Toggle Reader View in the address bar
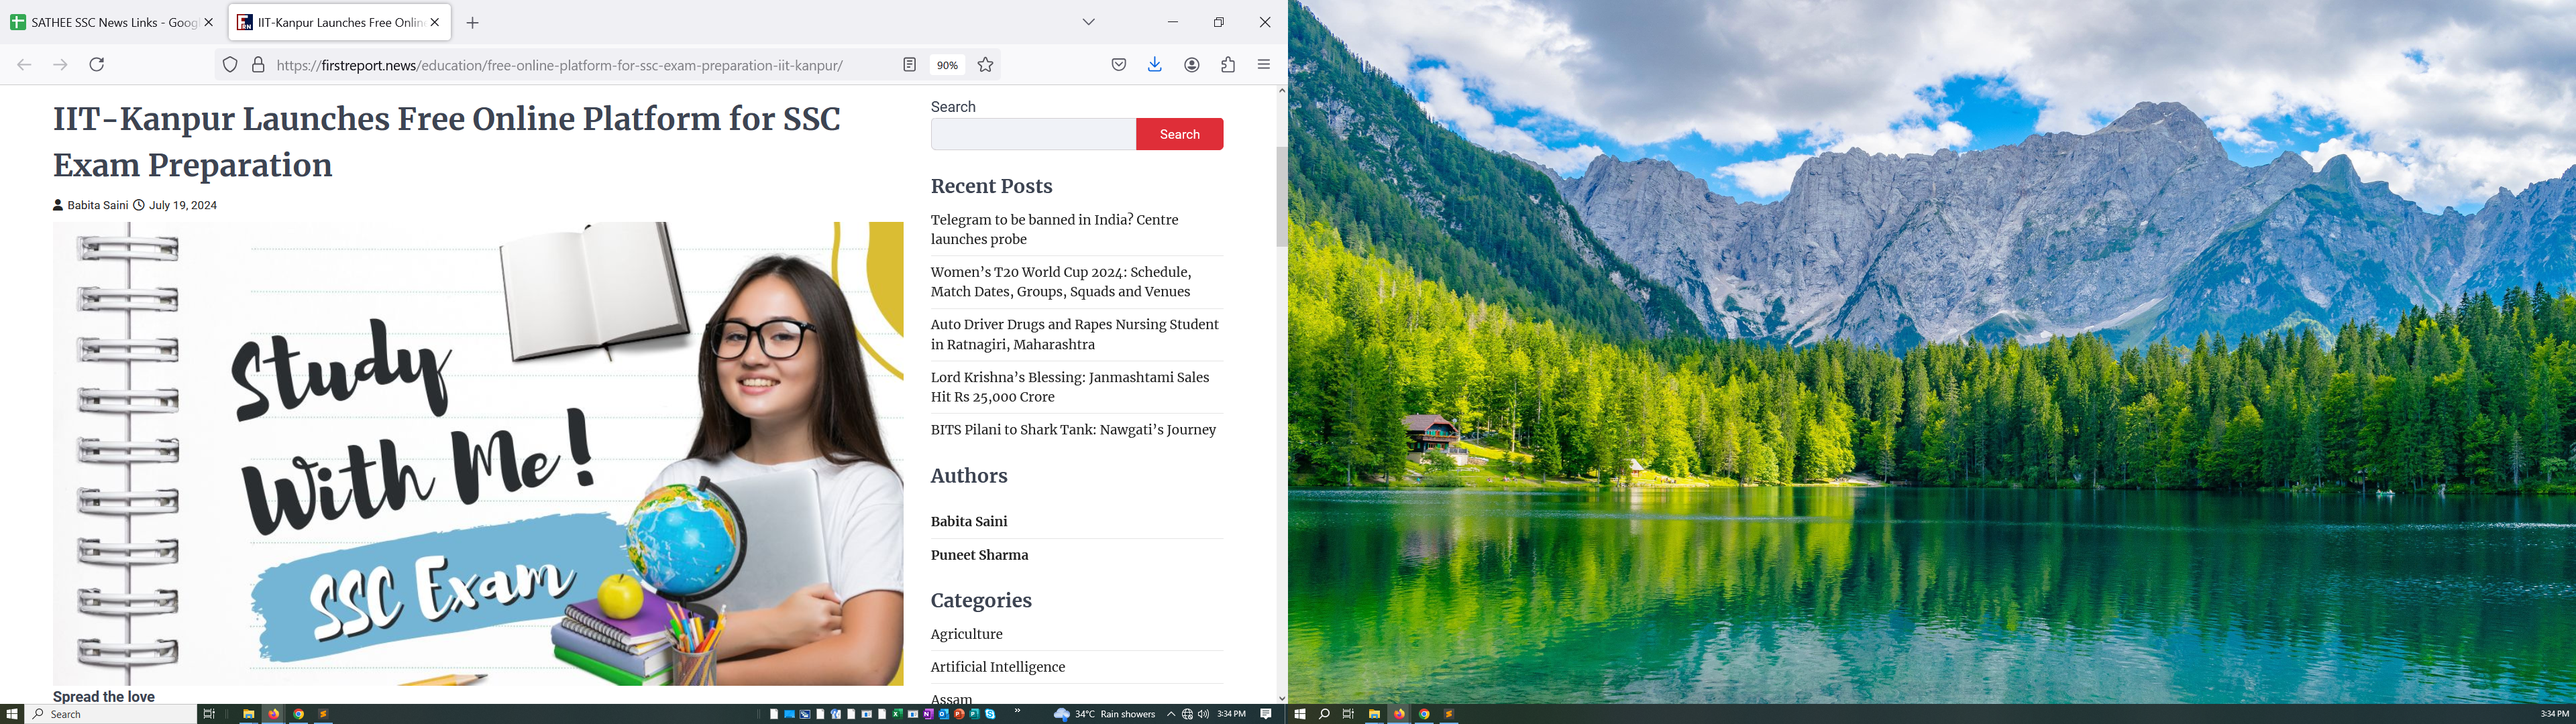The width and height of the screenshot is (2576, 724). point(909,65)
